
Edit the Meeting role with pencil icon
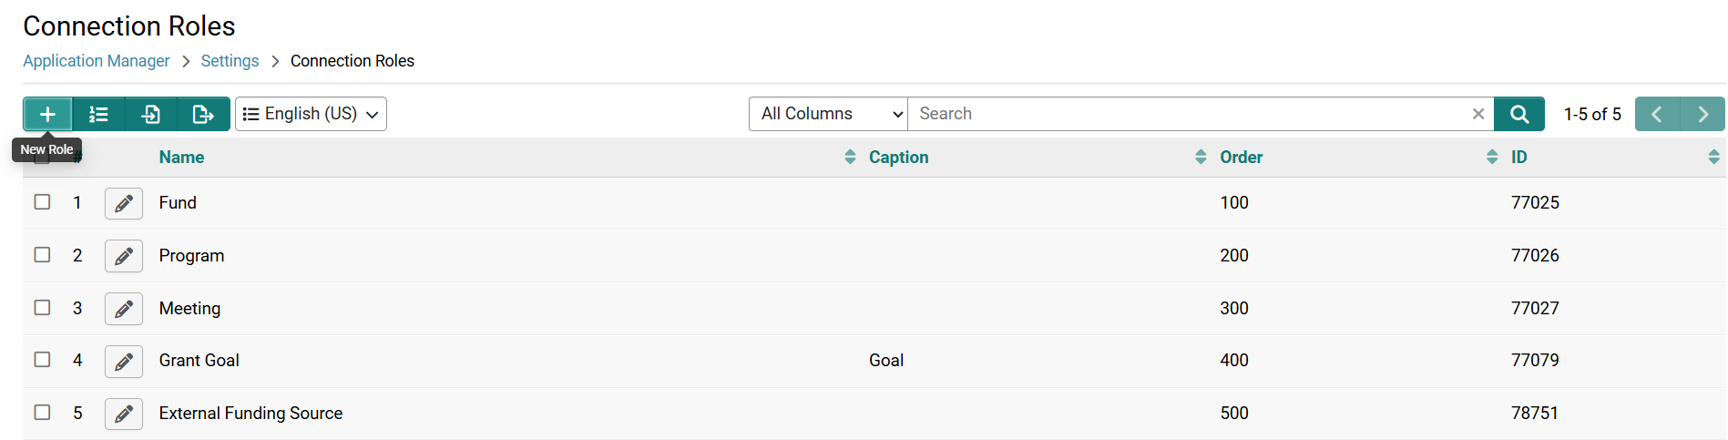coord(124,309)
